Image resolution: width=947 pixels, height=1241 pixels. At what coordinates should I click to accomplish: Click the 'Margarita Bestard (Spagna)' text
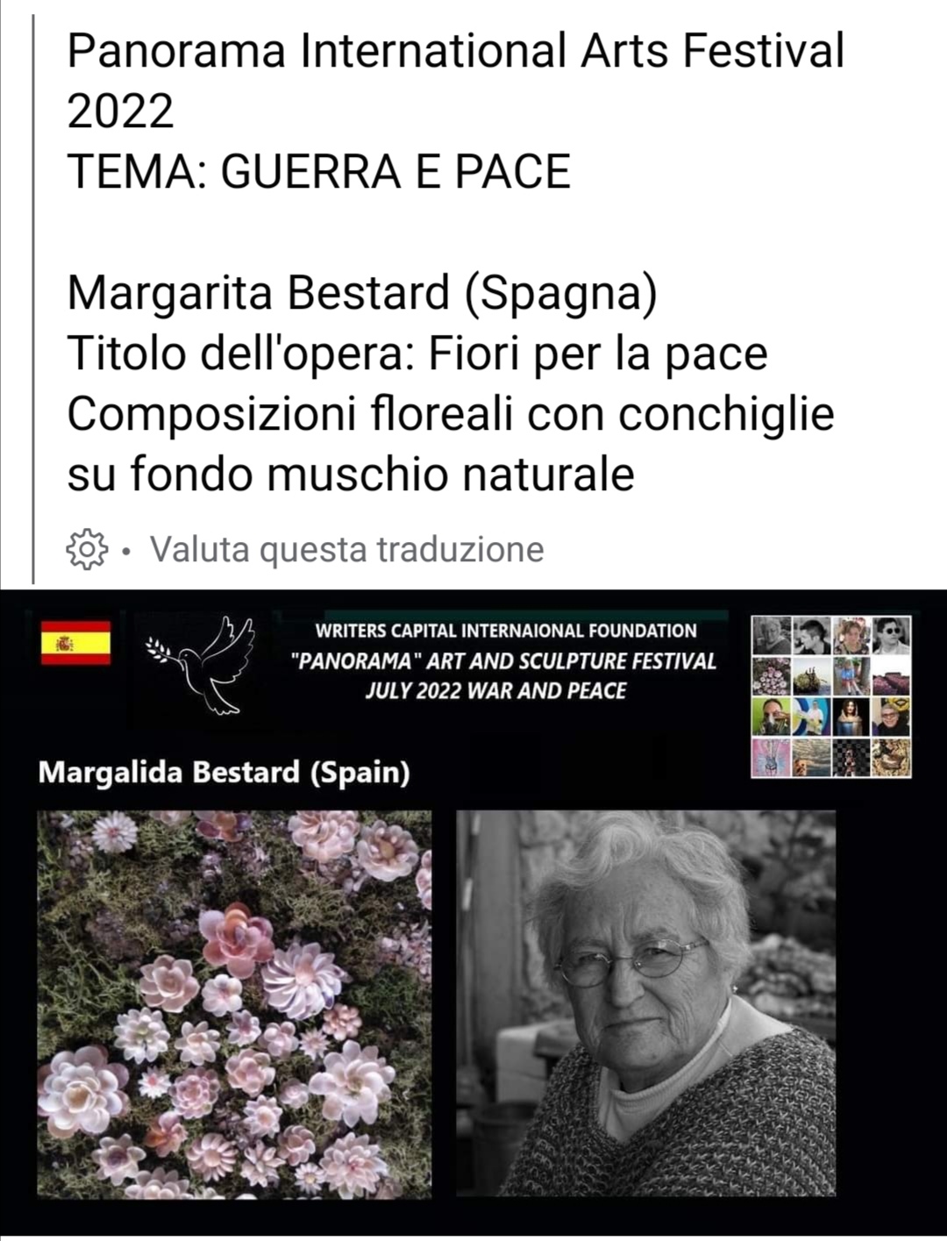362,292
